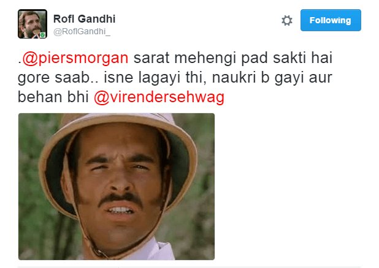Screen dimensions: 379x268
Task: Click the man's face in the tweet image
Action: click(120, 184)
